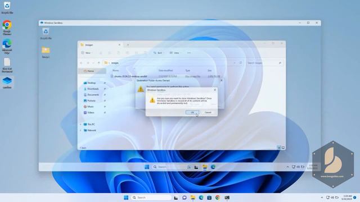360x202 pixels.
Task: Sort by the Date modified column header
Action: point(165,71)
